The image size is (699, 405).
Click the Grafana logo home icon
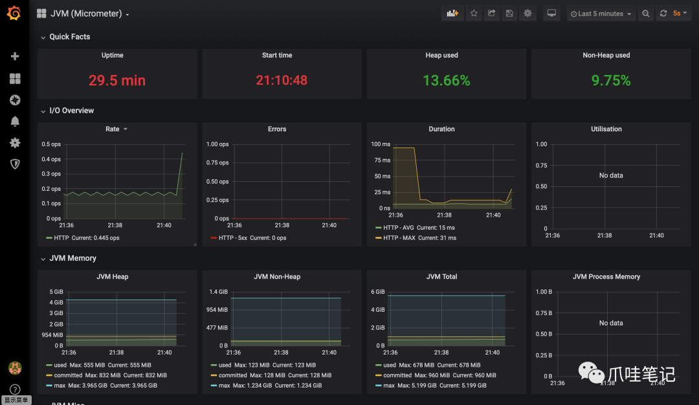click(14, 13)
